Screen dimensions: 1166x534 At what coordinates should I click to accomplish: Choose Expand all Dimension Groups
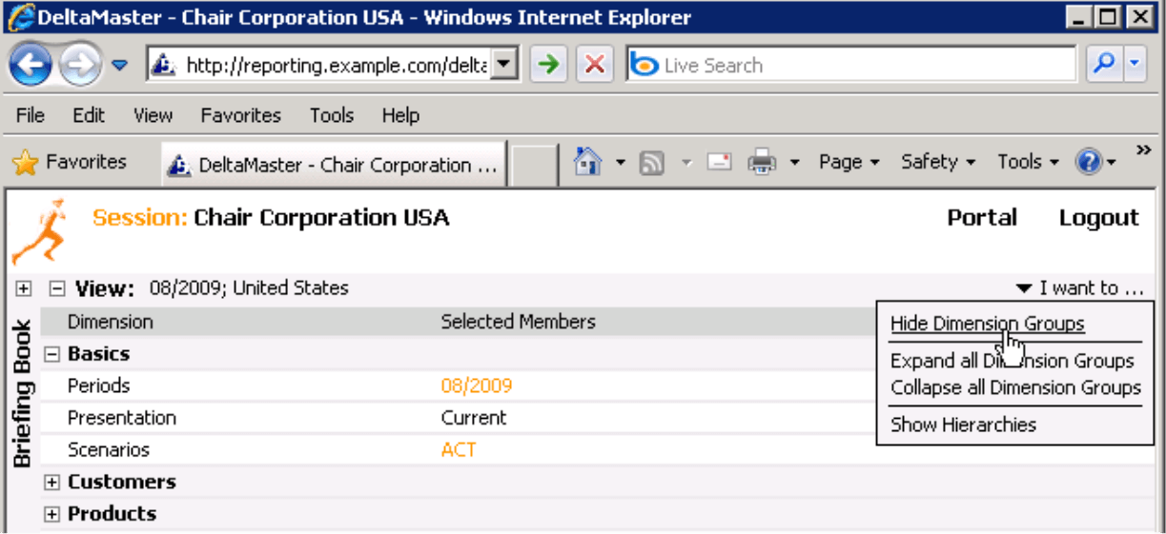pos(1012,361)
